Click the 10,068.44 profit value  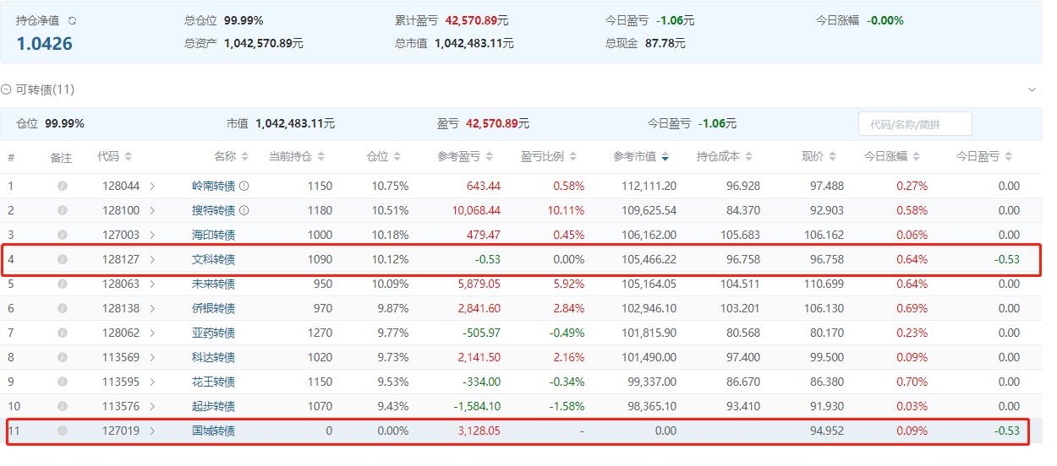[476, 210]
